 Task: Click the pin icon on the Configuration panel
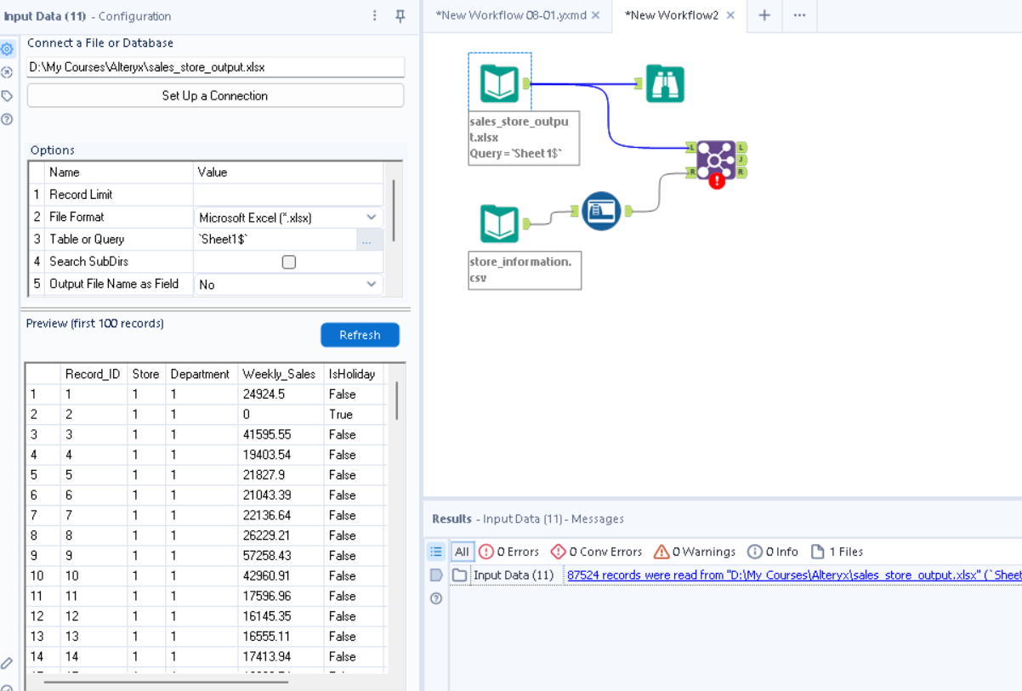[400, 16]
